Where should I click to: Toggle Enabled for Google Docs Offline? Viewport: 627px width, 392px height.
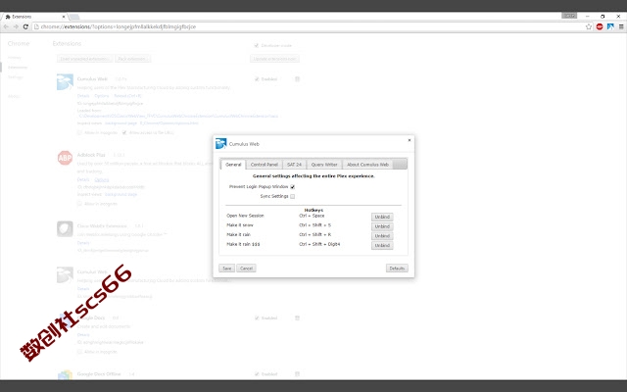(257, 374)
